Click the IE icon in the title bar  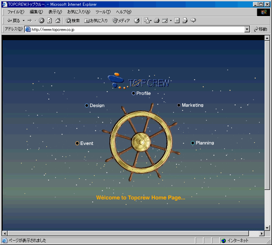pyautogui.click(x=4, y=4)
